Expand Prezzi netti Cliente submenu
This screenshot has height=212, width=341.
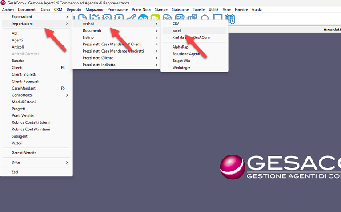click(x=156, y=58)
